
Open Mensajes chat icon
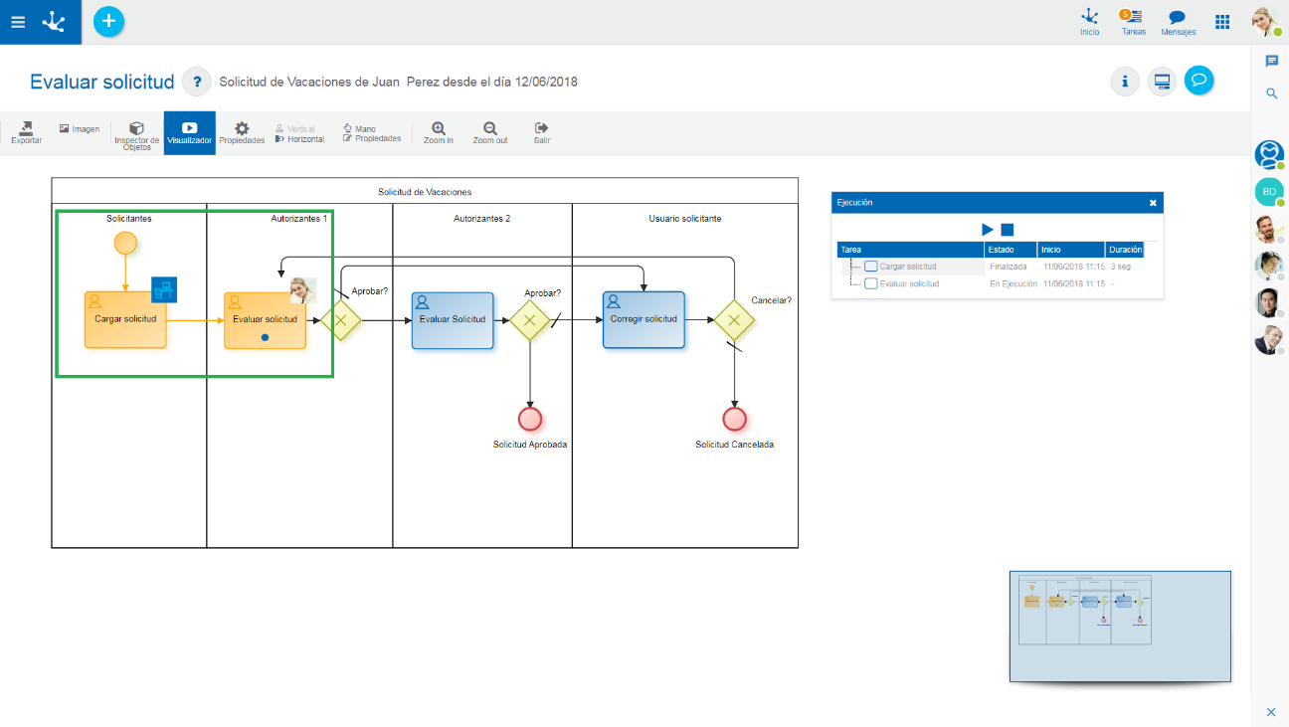click(1178, 22)
